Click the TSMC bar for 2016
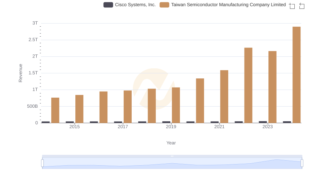The image size is (309, 178). click(x=104, y=107)
